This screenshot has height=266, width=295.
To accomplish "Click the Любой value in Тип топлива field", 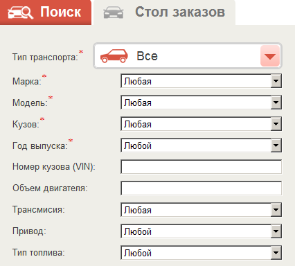I will click(138, 253).
